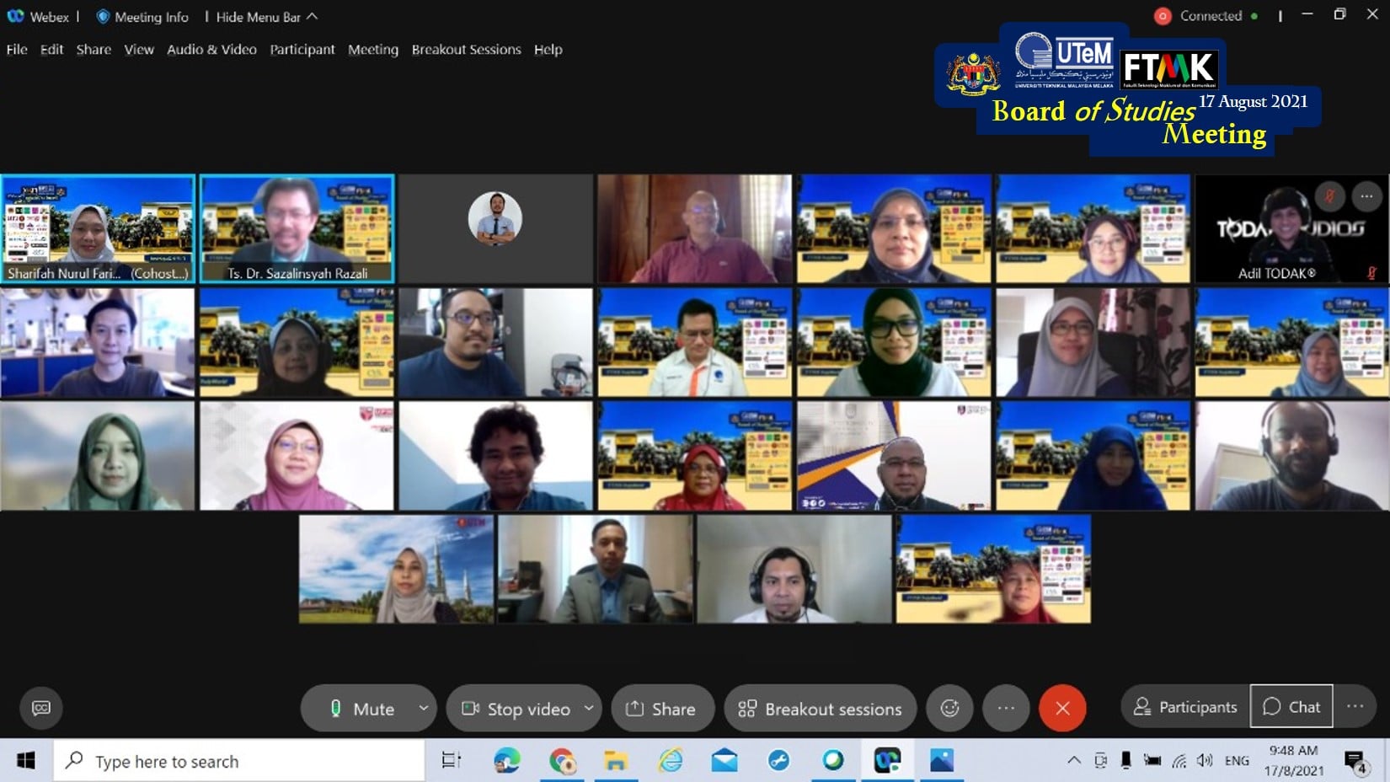Click the Meeting Info shield icon
The height and width of the screenshot is (782, 1390).
(103, 17)
